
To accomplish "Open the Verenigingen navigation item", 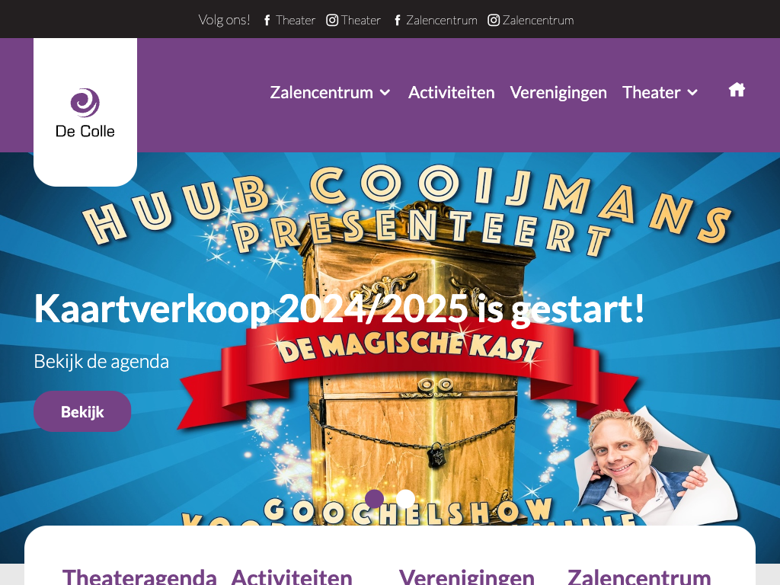I will click(558, 92).
